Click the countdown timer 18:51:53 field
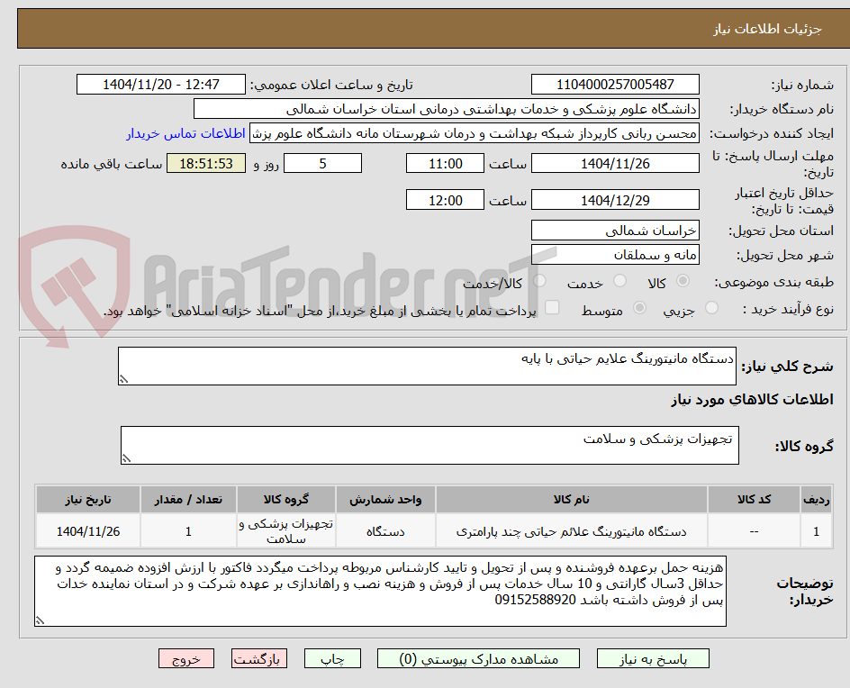 [x=206, y=163]
